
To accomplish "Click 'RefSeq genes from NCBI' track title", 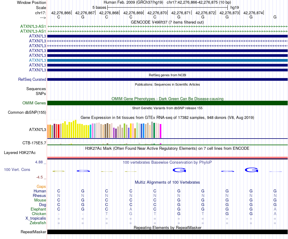I will [167, 75].
